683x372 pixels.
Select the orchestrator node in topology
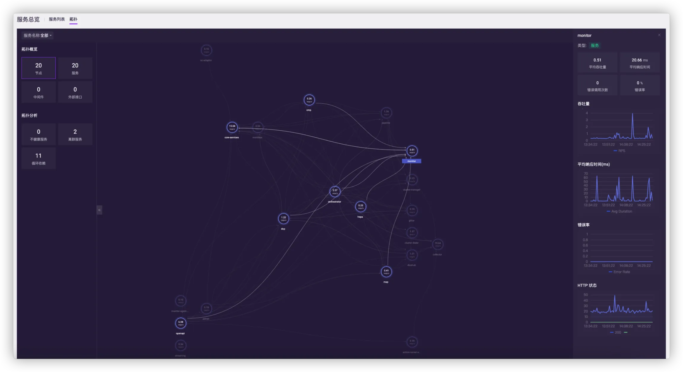tap(335, 192)
